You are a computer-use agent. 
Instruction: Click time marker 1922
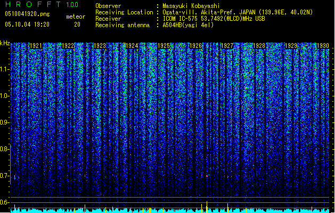68,46
